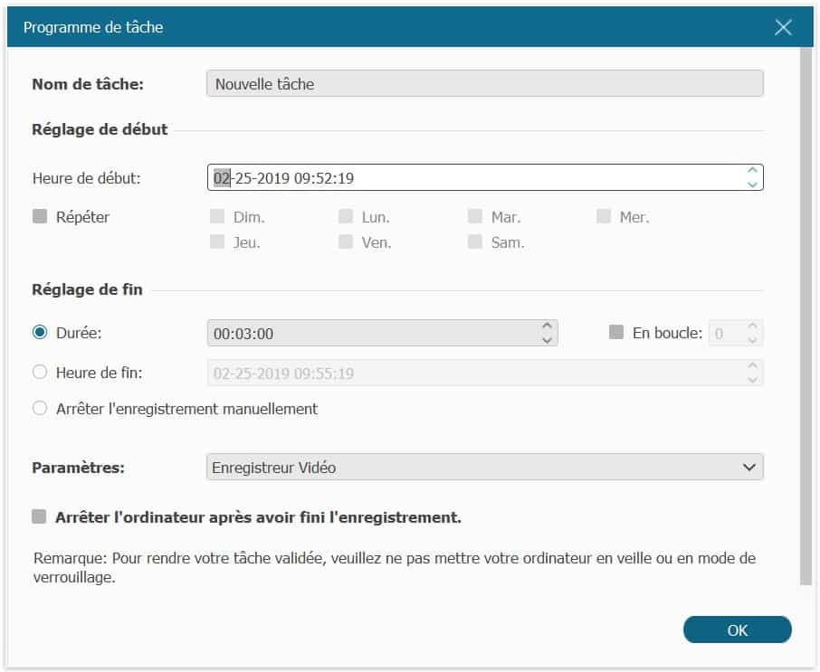Increase the Durée value with up arrow
820x672 pixels.
point(547,327)
